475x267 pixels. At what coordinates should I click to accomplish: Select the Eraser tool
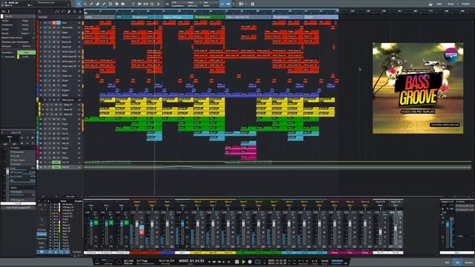[x=97, y=4]
